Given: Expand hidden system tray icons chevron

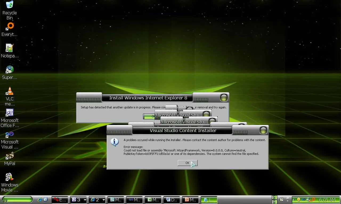Looking at the screenshot, I should [294, 199].
